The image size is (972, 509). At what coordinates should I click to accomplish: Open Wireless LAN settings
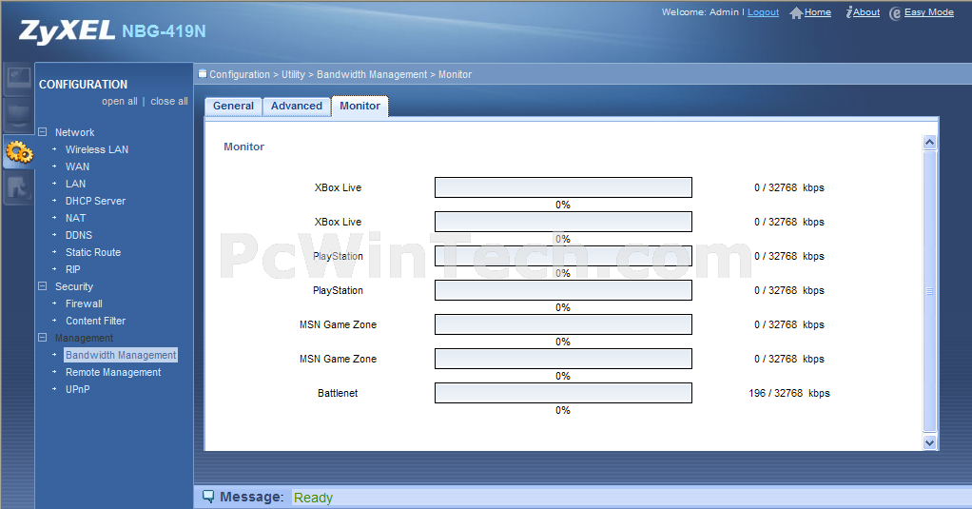click(x=97, y=149)
